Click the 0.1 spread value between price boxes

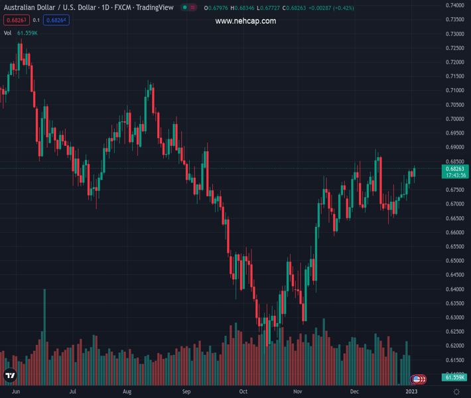tap(36, 20)
